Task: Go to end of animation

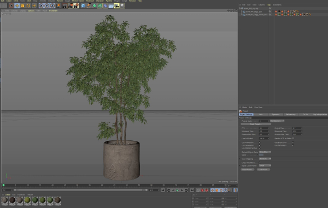Action: coord(192,190)
